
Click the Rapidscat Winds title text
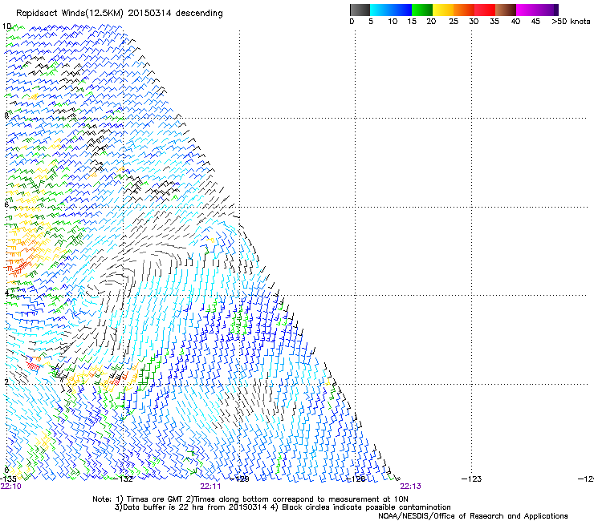coord(120,14)
